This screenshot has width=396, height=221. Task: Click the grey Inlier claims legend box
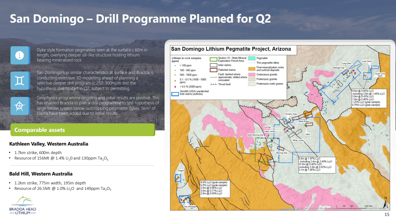[x=214, y=65]
